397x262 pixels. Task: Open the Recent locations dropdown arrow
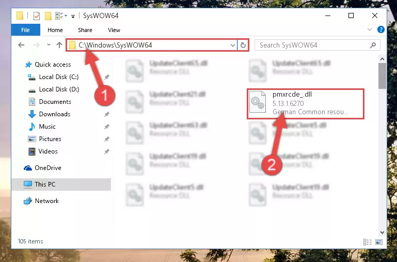pos(49,45)
